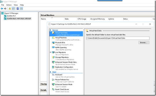The width and height of the screenshot is (156, 96).
Task: Click the ELVEN-NUC-HV1.NUC.GROUP server icon
Action: pyautogui.click(x=5, y=19)
